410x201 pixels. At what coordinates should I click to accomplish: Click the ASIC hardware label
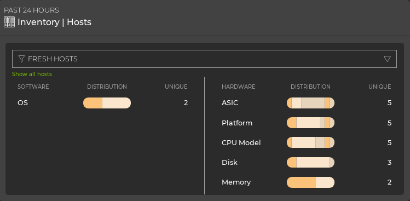[x=230, y=103]
